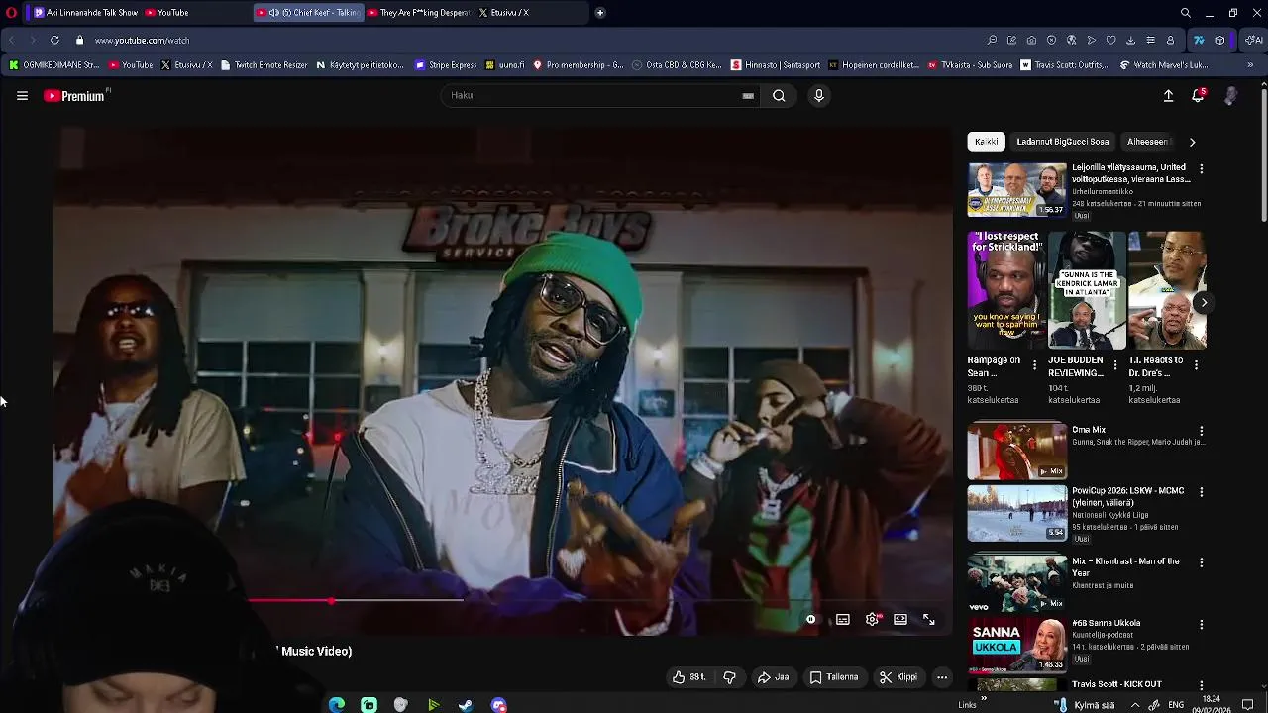Open video settings gear
Screen dimensions: 1268x713
click(872, 619)
